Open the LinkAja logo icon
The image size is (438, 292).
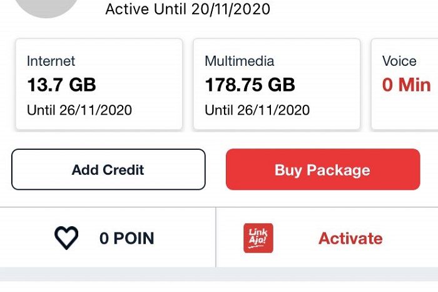(258, 238)
